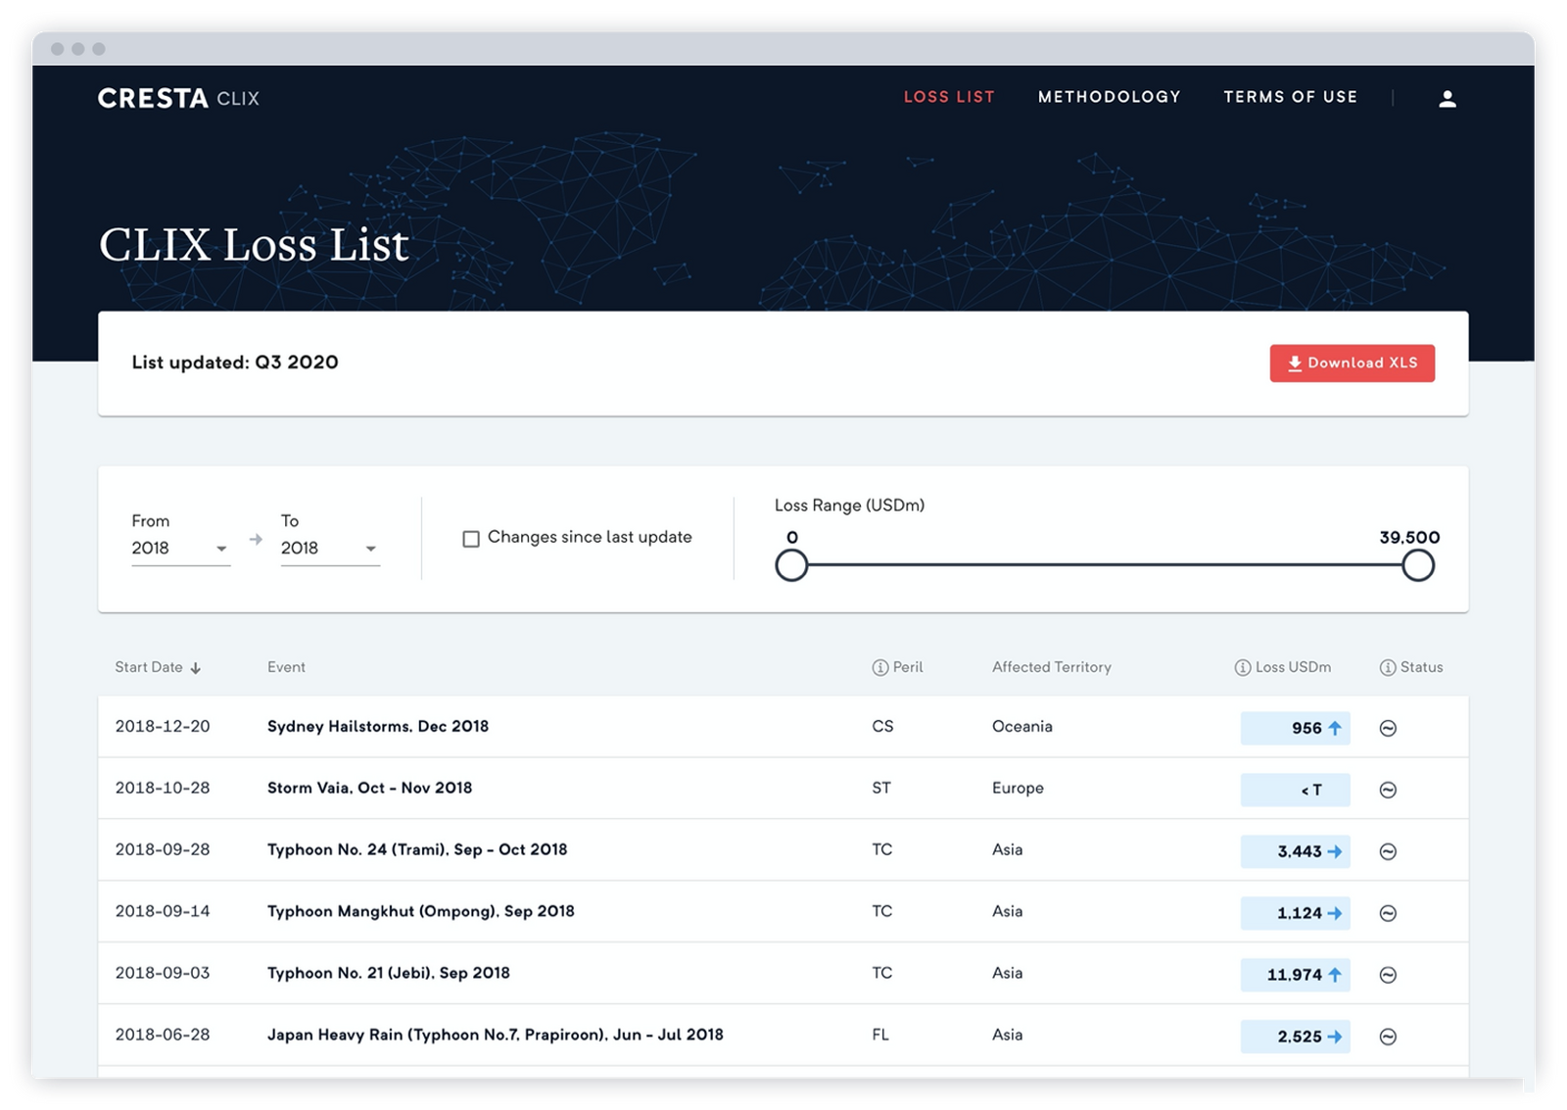Image resolution: width=1567 pixels, height=1110 pixels.
Task: Click the FL peril cell
Action: coord(880,1036)
